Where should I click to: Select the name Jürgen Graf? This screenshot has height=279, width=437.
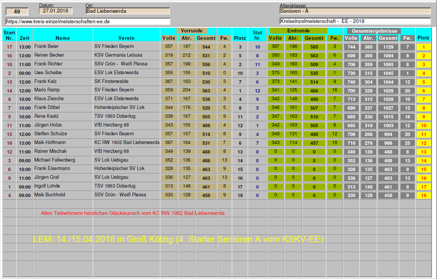coord(47,177)
